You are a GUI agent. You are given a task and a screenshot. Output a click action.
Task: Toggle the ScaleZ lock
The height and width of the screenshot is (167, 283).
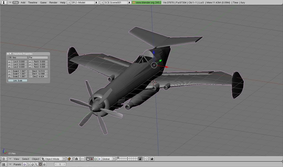[x=9, y=76]
